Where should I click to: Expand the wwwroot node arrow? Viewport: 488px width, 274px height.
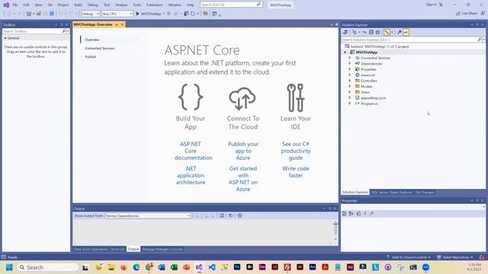point(350,75)
